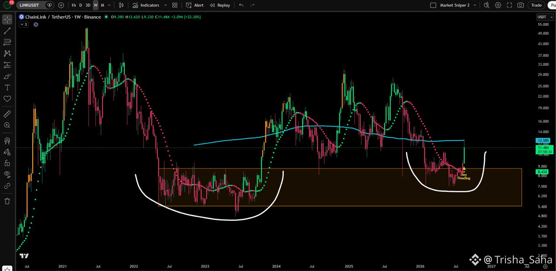556x271 pixels.
Task: Select the trend line drawing tool
Action: tap(7, 31)
